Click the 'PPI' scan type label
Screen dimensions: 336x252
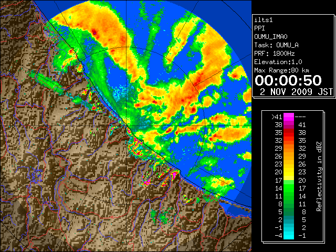tap(259, 28)
